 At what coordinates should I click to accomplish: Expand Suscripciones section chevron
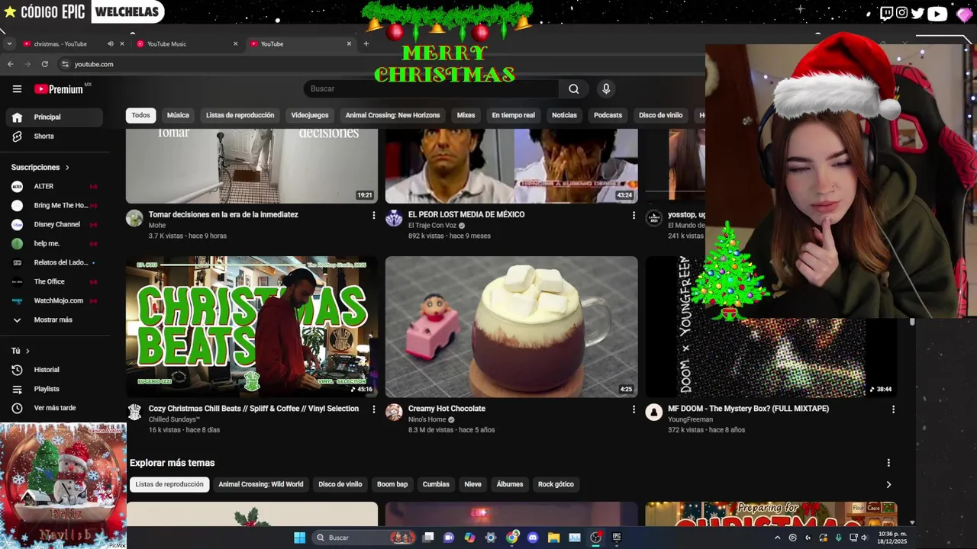point(67,168)
